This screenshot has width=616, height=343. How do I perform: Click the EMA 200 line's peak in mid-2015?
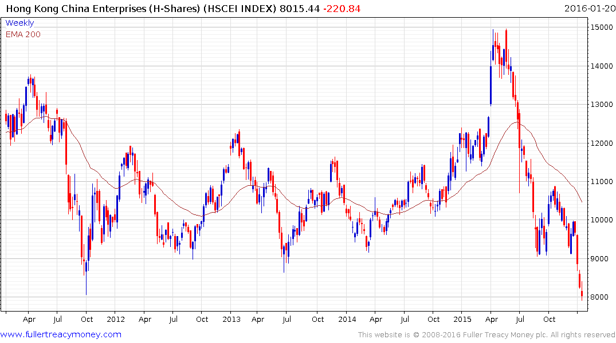click(517, 122)
